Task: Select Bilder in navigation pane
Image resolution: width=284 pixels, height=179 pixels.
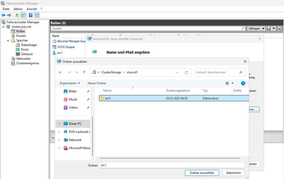Action: click(73, 91)
